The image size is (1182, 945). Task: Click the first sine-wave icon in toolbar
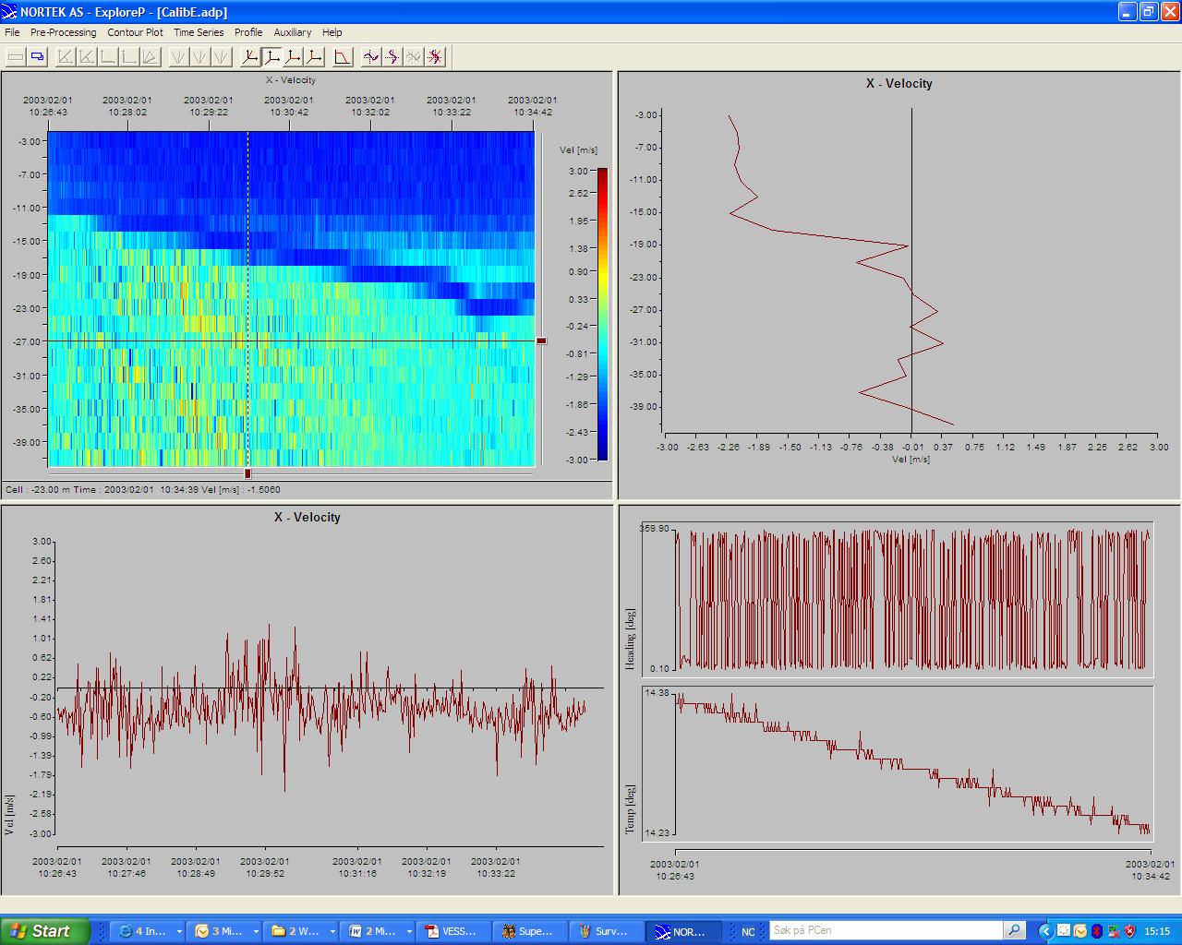(x=371, y=57)
